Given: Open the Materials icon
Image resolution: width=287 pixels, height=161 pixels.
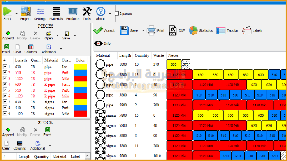Looking at the screenshot, I should (57, 11).
